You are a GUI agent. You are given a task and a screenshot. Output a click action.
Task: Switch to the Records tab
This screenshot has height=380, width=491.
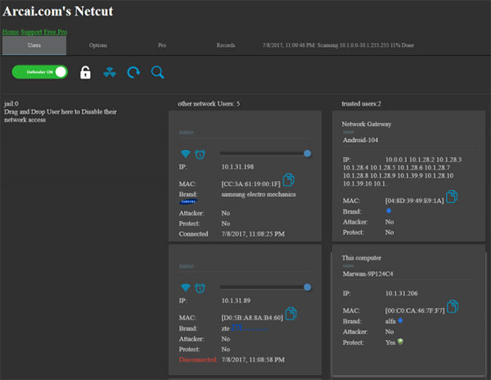click(226, 45)
